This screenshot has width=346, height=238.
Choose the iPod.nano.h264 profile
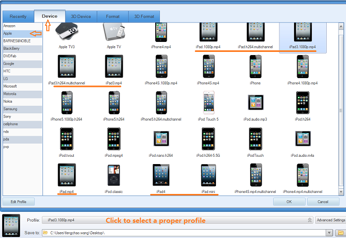[x=161, y=138]
